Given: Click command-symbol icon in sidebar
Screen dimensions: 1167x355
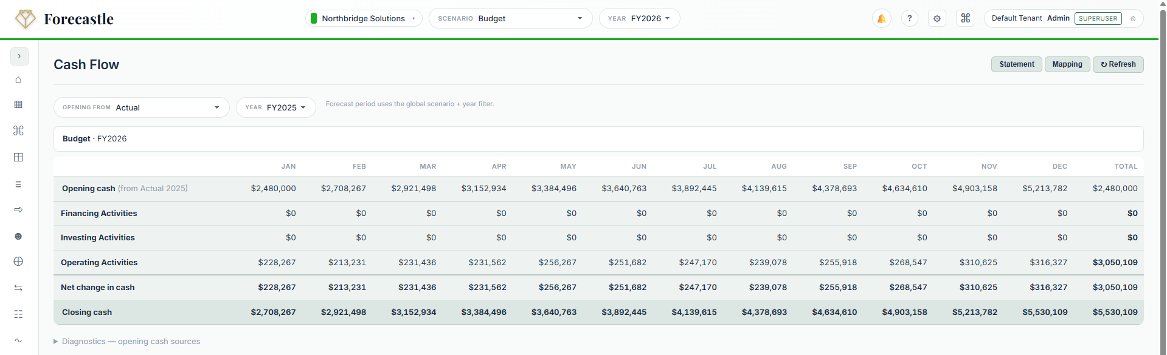Looking at the screenshot, I should click(x=18, y=130).
